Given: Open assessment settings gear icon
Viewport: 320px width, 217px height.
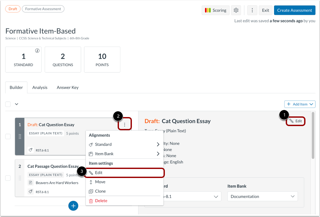Looking at the screenshot, I should pos(236,10).
